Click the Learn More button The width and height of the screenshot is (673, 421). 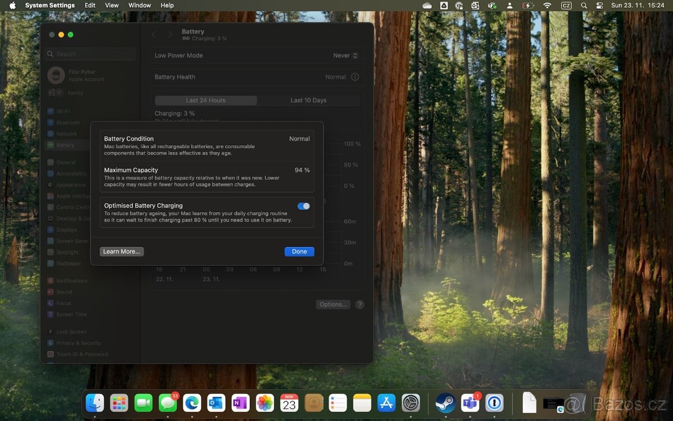122,251
